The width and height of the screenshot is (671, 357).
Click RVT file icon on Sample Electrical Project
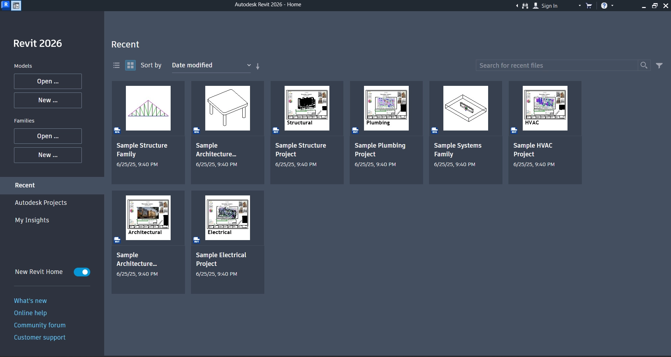pos(197,240)
